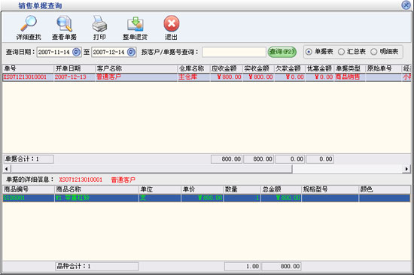This screenshot has width=414, height=275.
Task: Focus the 按客户/单据号查询 search field
Action: (234, 52)
